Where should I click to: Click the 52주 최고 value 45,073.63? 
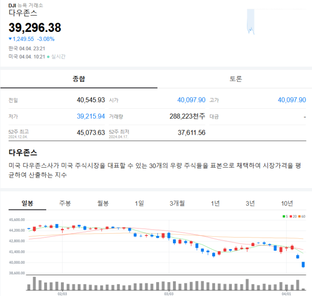[91, 133]
